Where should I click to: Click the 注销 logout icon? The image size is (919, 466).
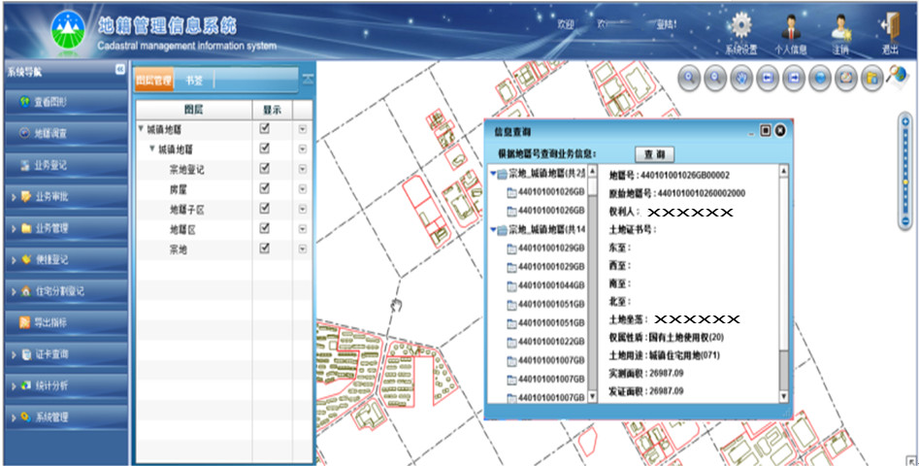[x=840, y=28]
